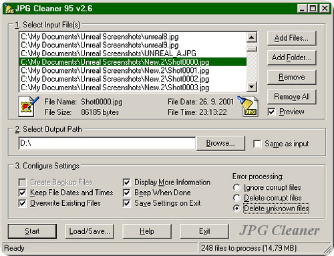The width and height of the screenshot is (334, 256).
Task: Toggle Beep When Done checkbox
Action: (x=127, y=193)
